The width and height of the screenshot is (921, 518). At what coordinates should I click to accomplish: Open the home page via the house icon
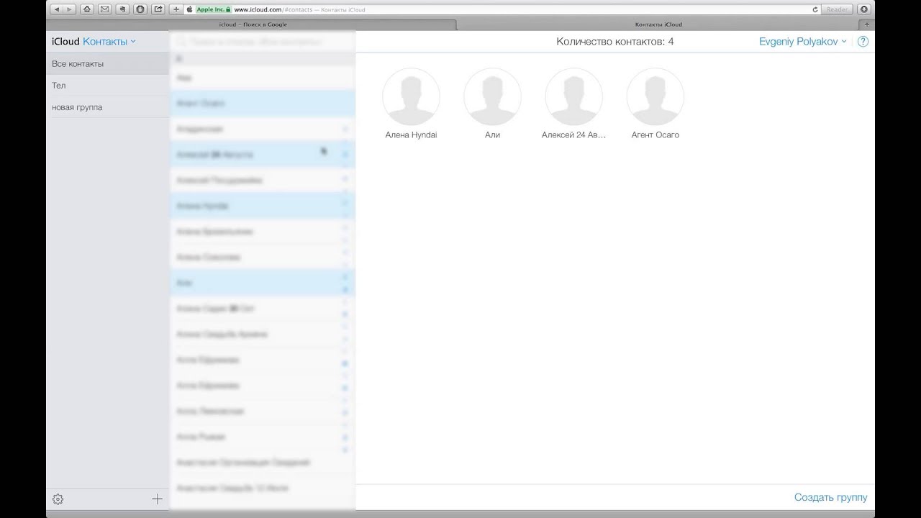[87, 9]
